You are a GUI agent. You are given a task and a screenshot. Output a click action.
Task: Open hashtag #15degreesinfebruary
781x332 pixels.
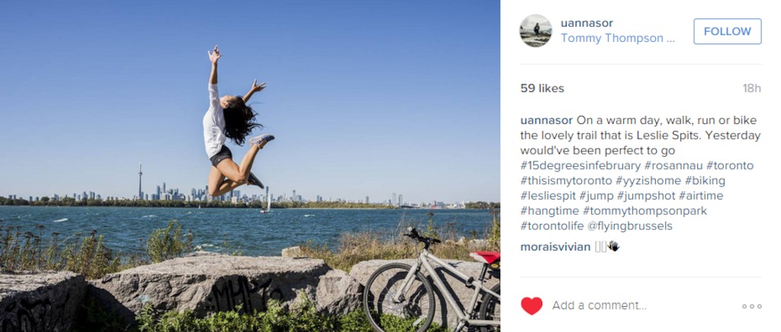click(580, 165)
